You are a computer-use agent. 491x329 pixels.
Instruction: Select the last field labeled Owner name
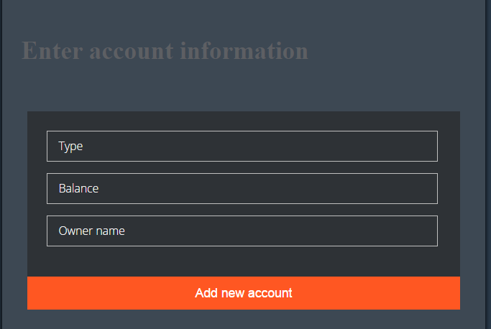(x=242, y=231)
